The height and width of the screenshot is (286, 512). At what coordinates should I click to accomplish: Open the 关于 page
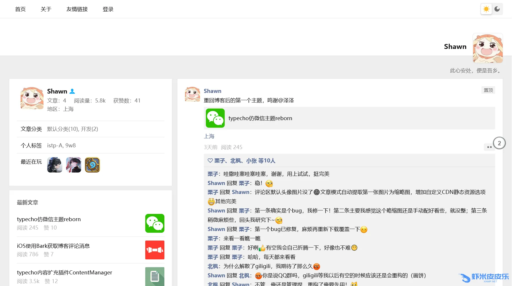pos(46,9)
